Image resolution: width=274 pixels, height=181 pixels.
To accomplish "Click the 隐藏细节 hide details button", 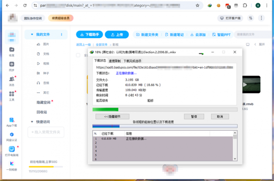I will (112, 117).
